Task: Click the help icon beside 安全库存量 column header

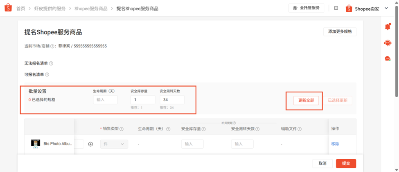Action: 204,129
